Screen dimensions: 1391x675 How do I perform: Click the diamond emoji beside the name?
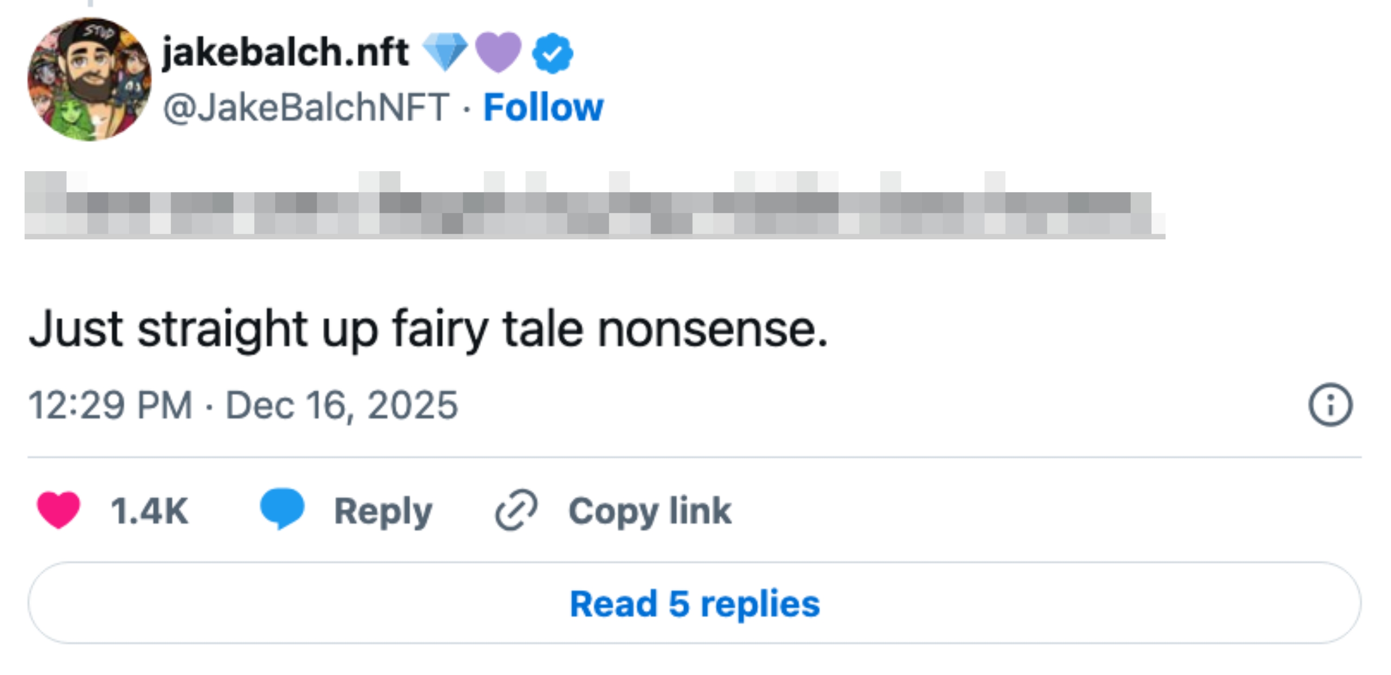point(444,52)
